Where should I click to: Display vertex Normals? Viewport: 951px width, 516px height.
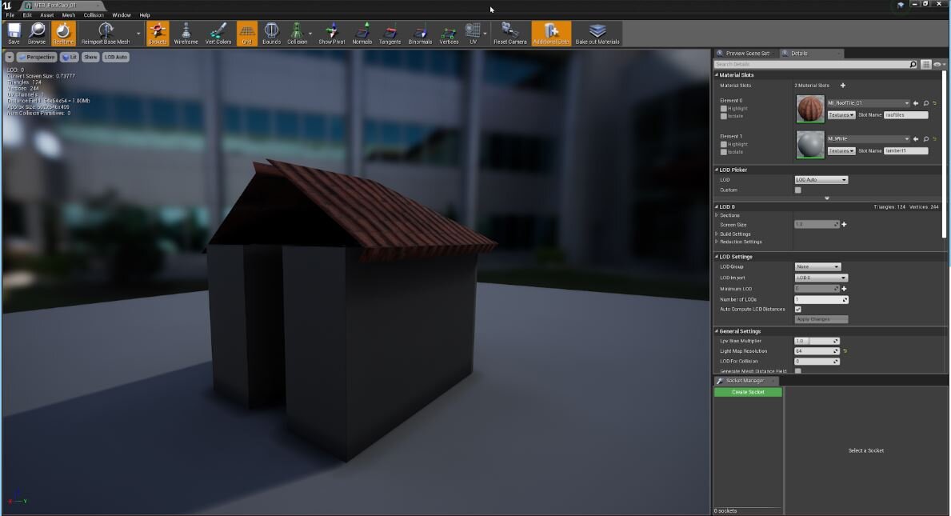point(362,34)
